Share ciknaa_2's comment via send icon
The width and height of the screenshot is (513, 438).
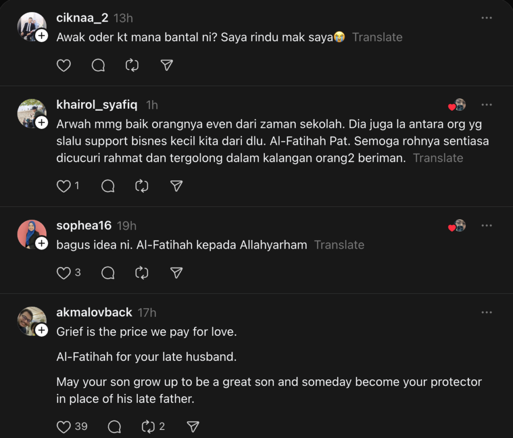pos(167,65)
